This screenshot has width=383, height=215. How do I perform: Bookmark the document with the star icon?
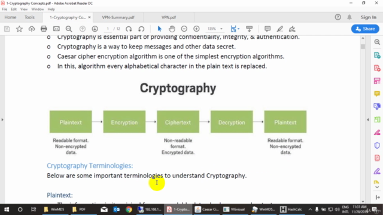(19, 29)
